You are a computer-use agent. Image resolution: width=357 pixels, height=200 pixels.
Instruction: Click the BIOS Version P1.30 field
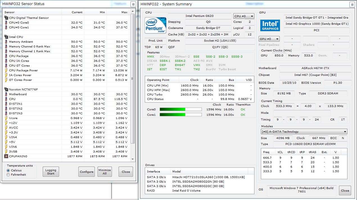(x=338, y=83)
